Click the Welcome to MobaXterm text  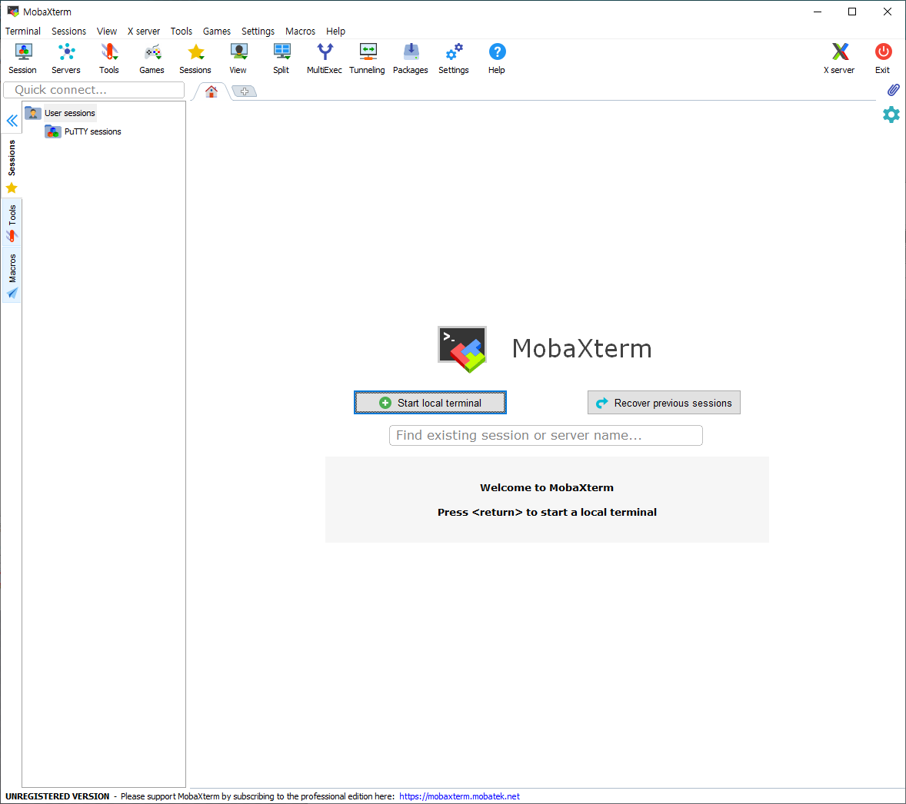click(547, 487)
